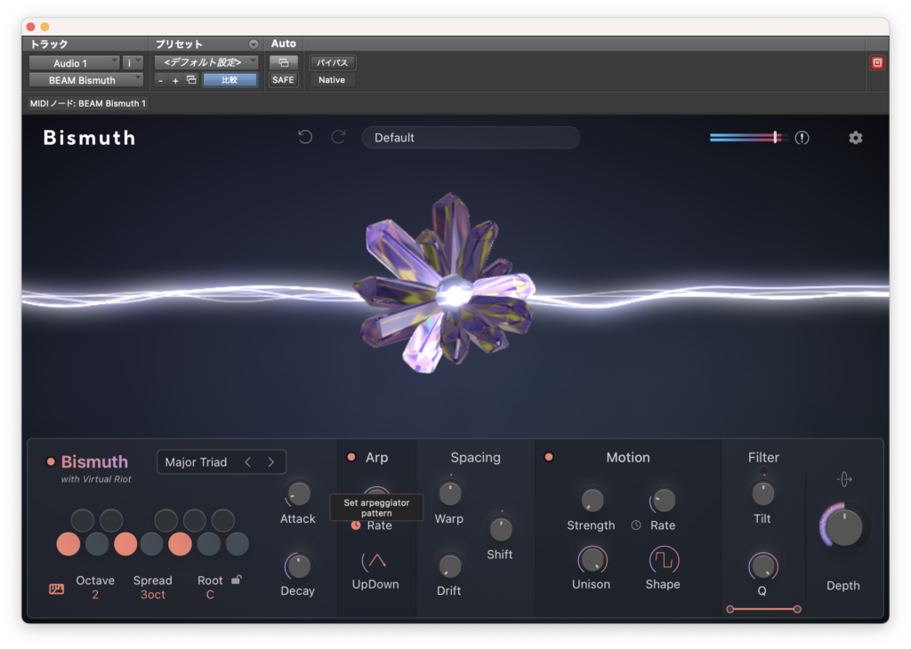Click the UpDown arpeggiator pattern icon
911x649 pixels.
(x=376, y=561)
